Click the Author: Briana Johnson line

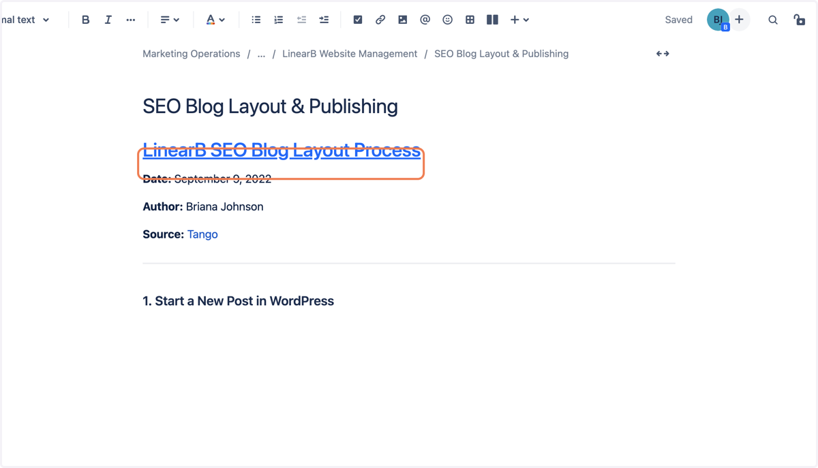[x=203, y=206]
